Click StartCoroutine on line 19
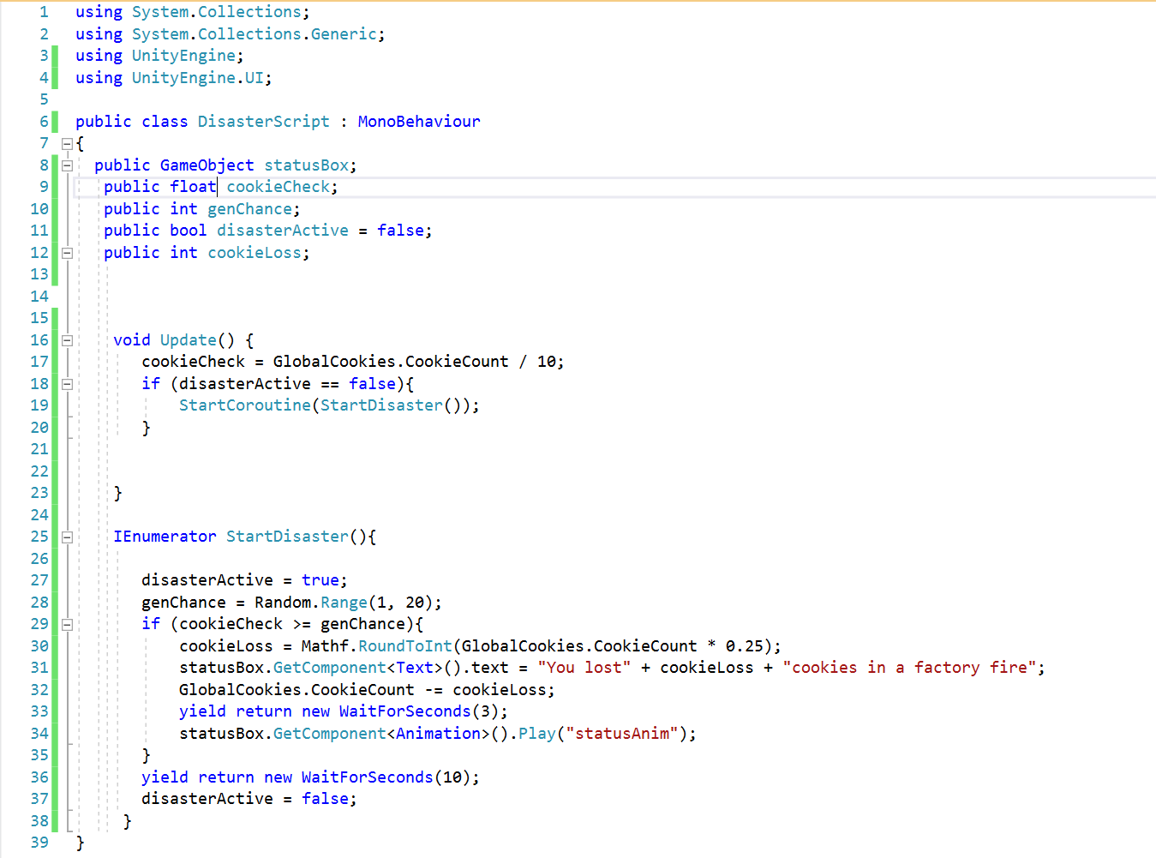The width and height of the screenshot is (1156, 858). coord(244,405)
